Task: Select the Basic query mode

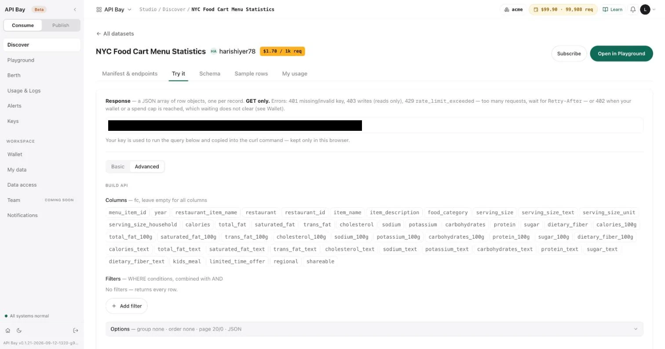Action: click(x=118, y=166)
